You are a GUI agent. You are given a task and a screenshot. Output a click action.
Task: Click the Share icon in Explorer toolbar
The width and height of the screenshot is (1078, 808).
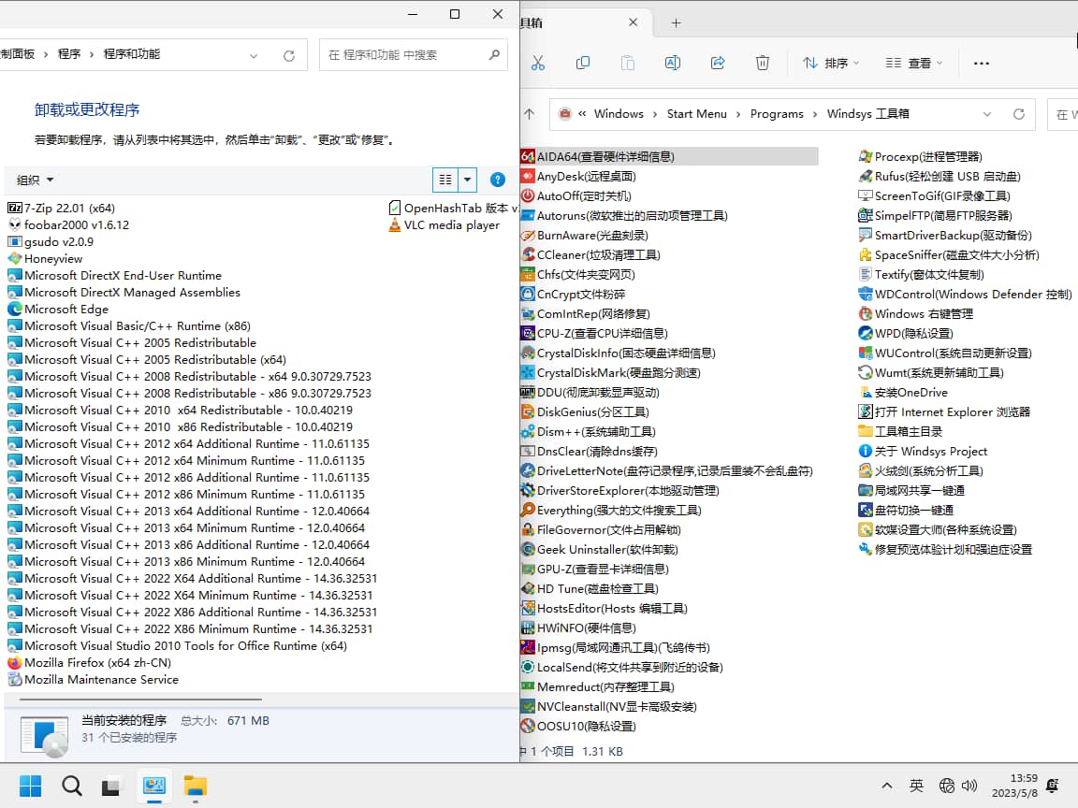click(718, 63)
